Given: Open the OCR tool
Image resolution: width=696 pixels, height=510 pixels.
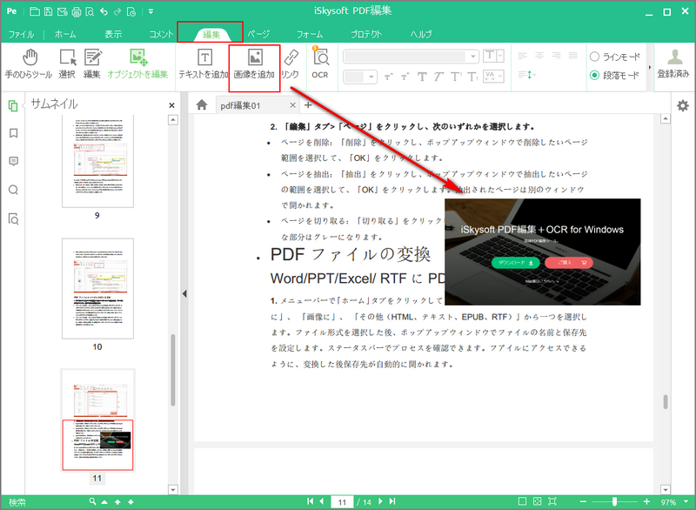Looking at the screenshot, I should (319, 65).
